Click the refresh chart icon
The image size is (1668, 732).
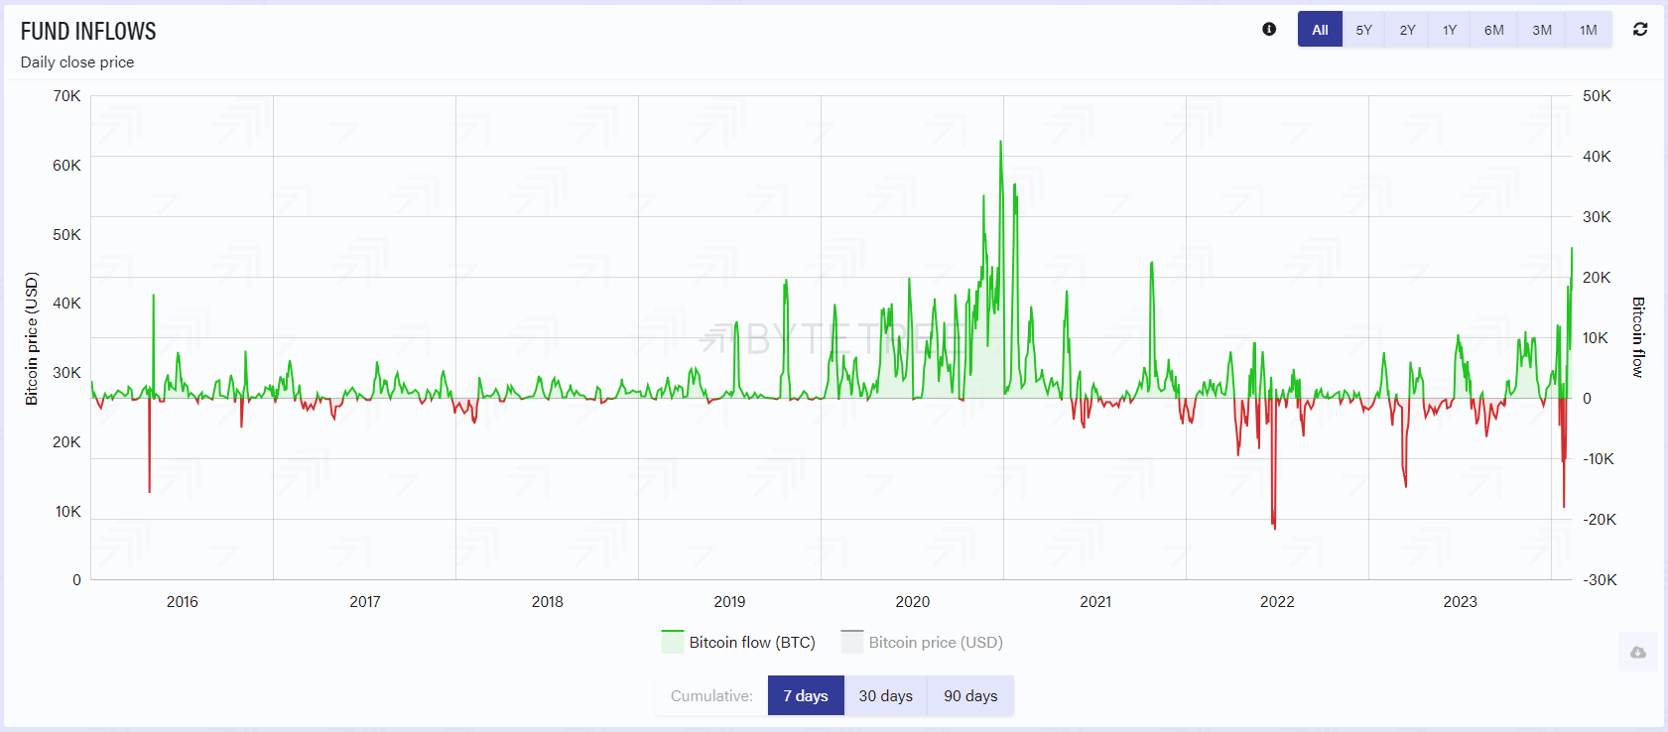pyautogui.click(x=1640, y=29)
